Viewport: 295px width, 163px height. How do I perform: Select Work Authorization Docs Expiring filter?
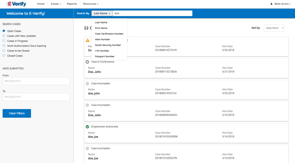[x=4, y=46]
